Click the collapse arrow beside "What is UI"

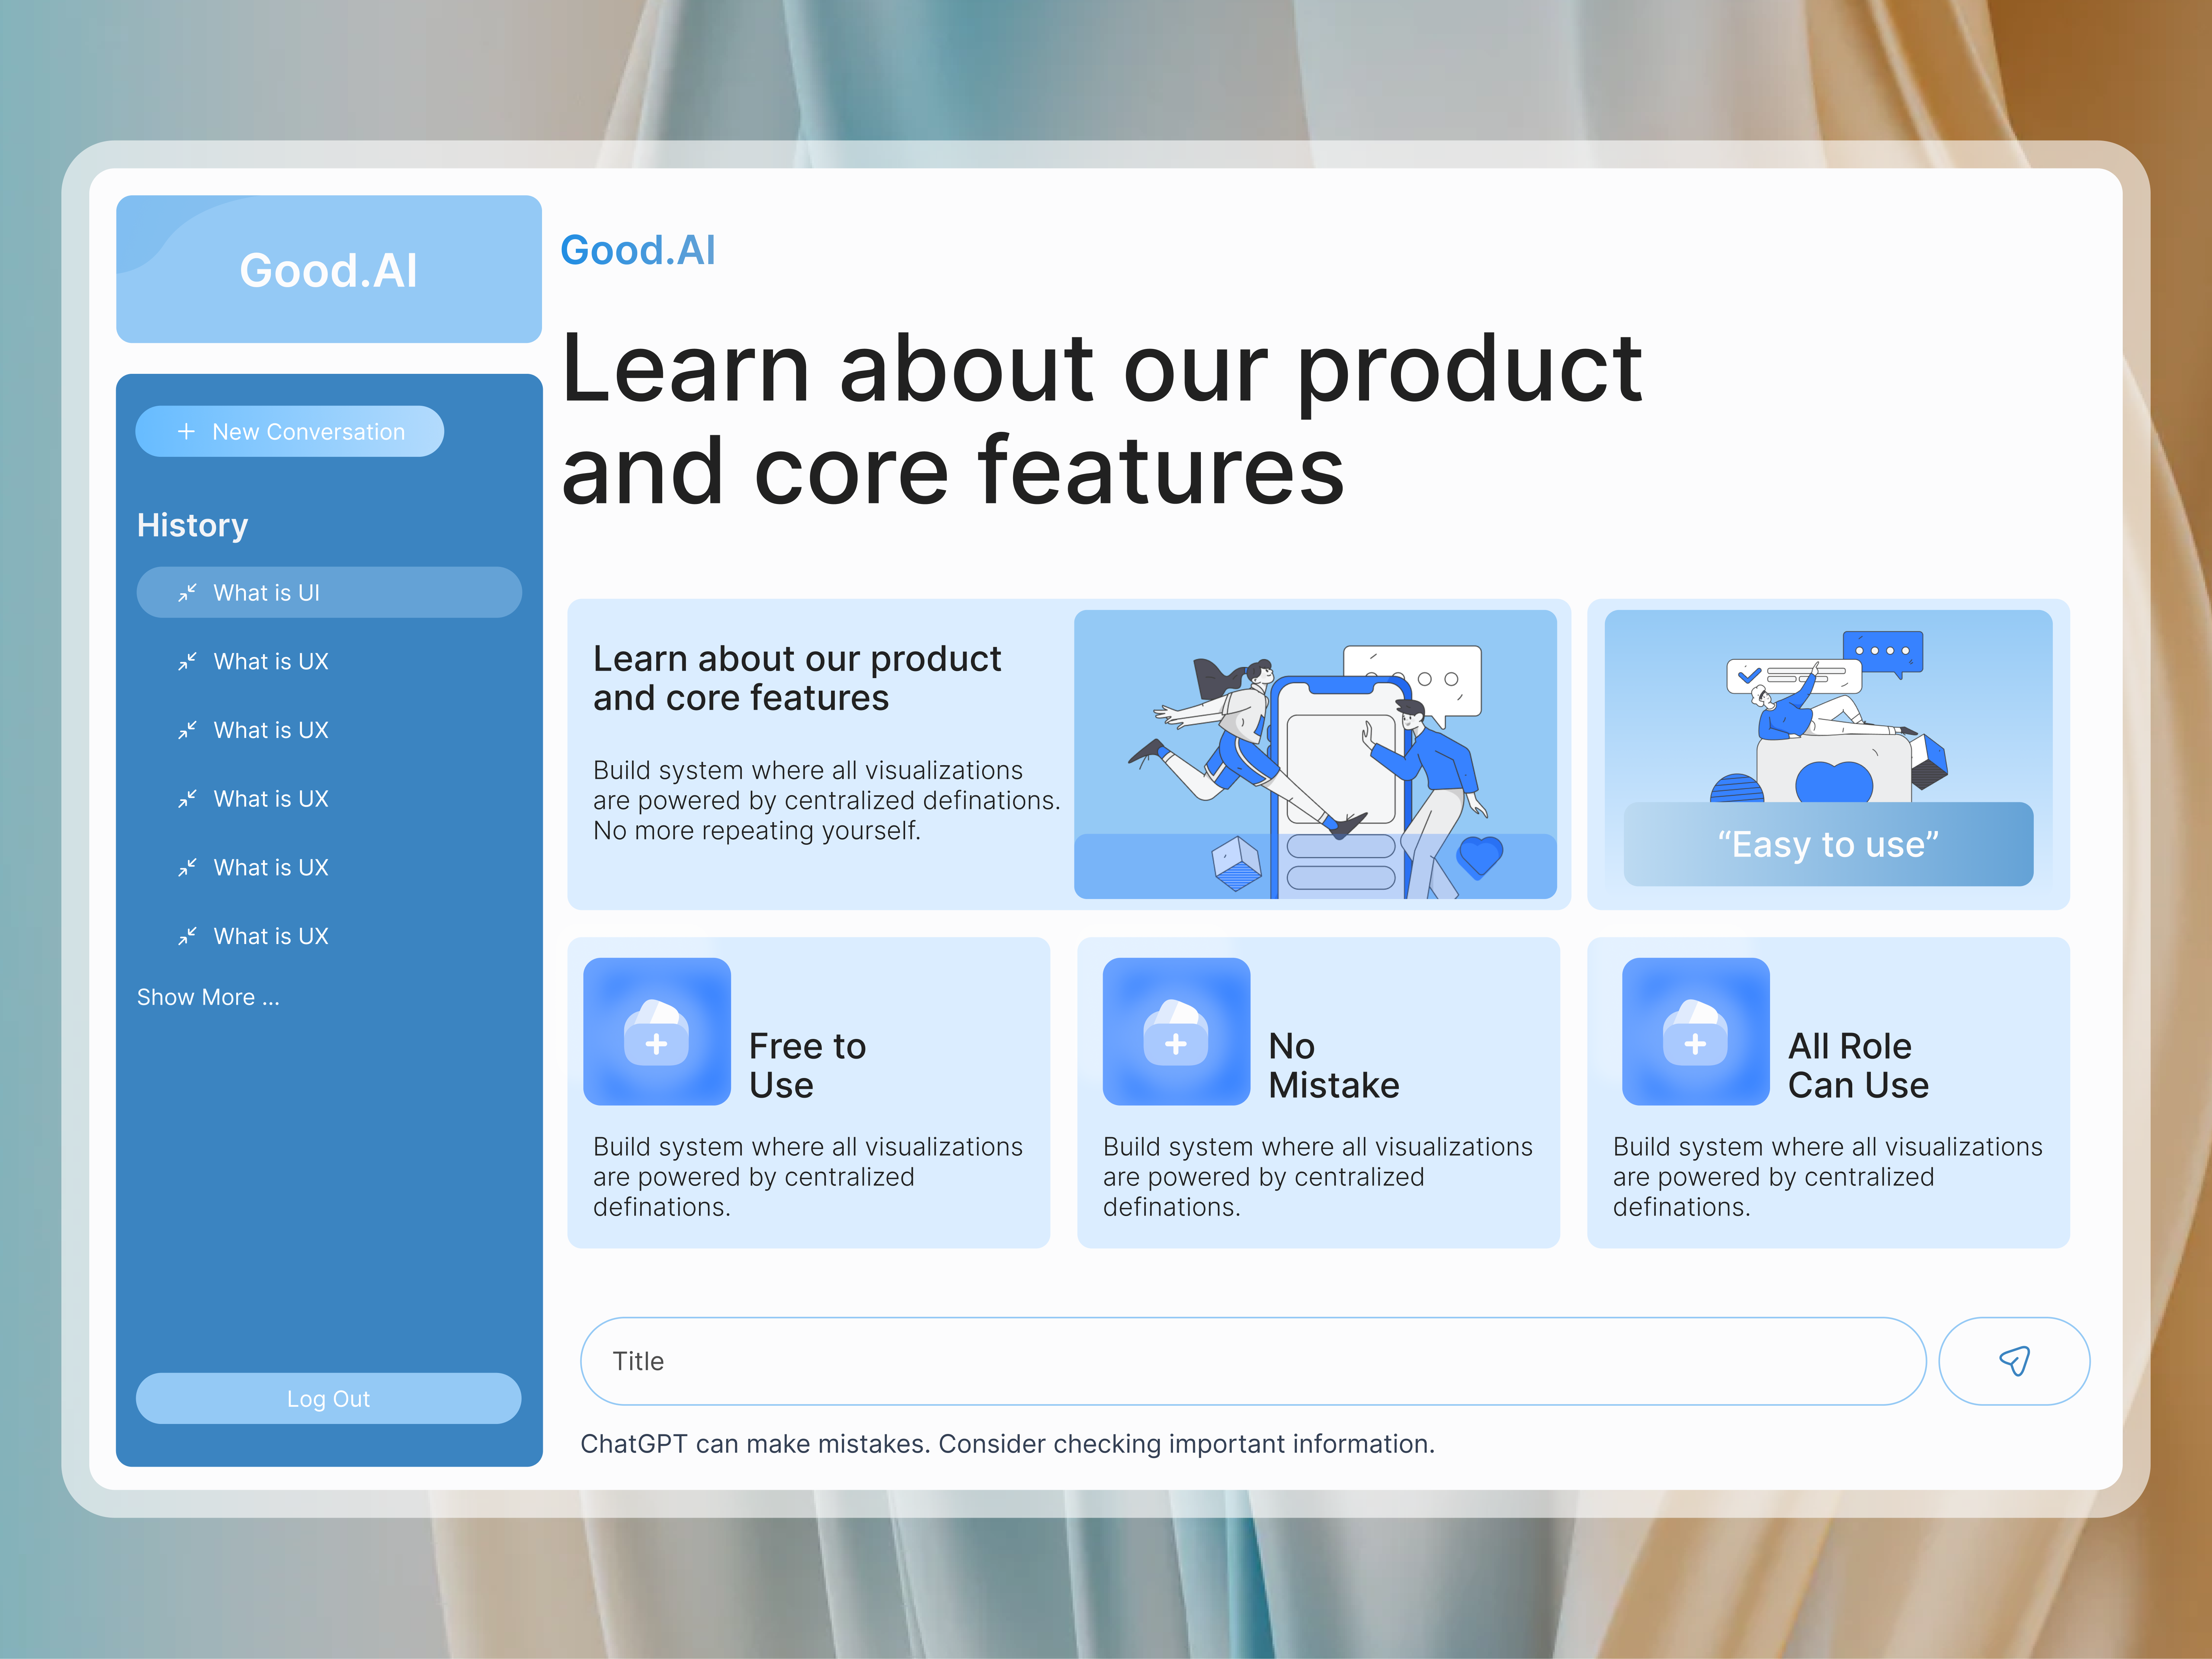[x=187, y=592]
